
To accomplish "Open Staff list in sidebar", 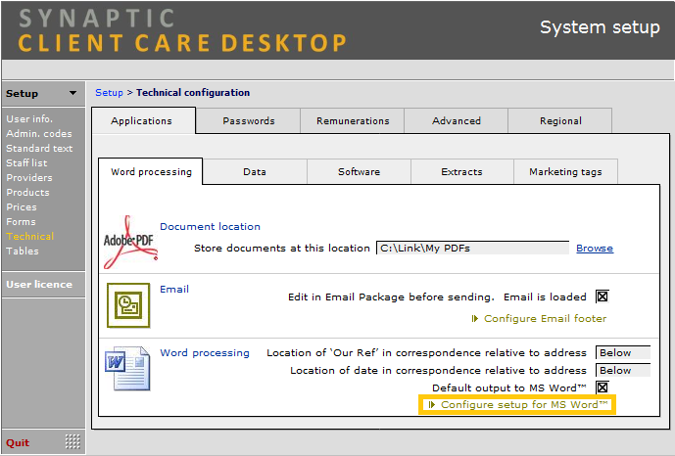I will pos(26,162).
